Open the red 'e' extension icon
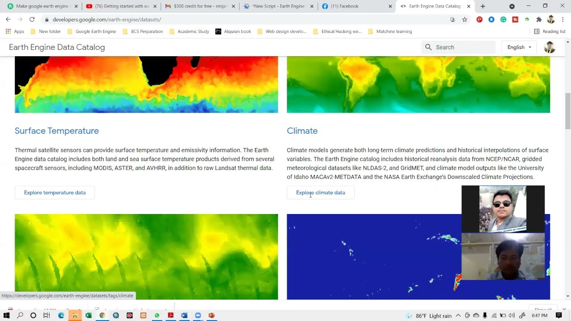The image size is (571, 321). click(480, 20)
